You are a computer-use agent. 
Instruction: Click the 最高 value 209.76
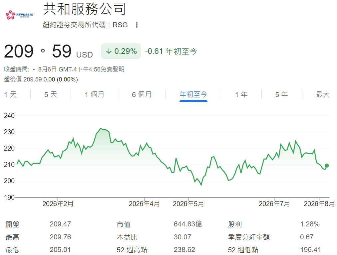(60, 237)
